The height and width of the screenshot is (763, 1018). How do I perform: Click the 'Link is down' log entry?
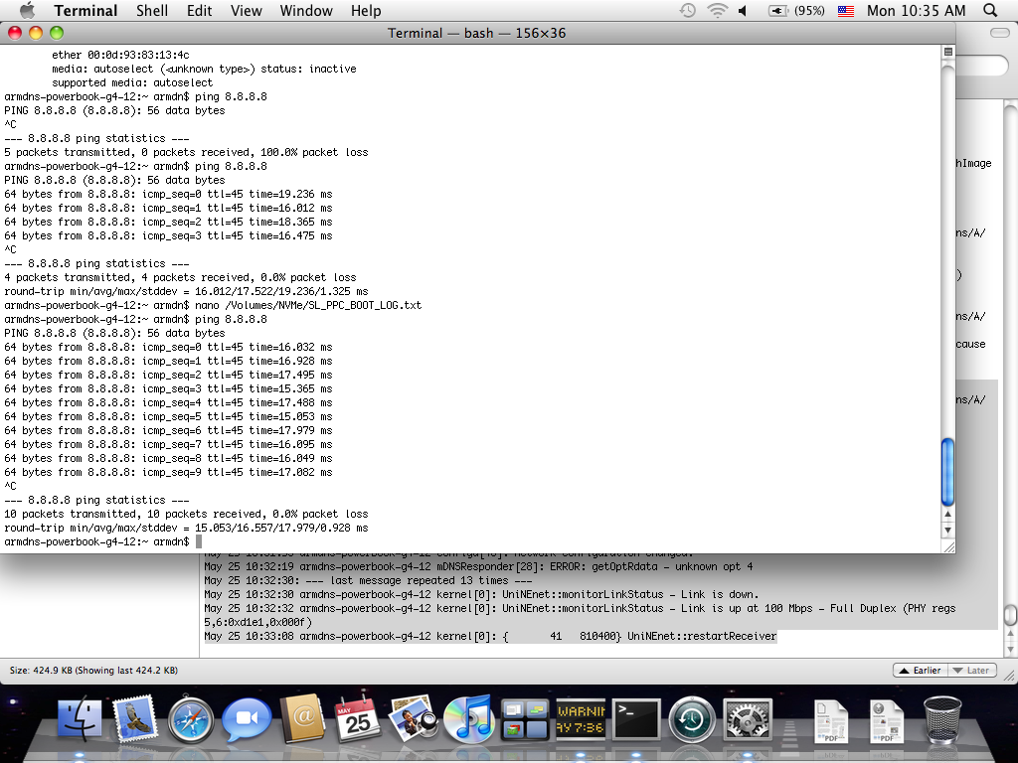481,594
